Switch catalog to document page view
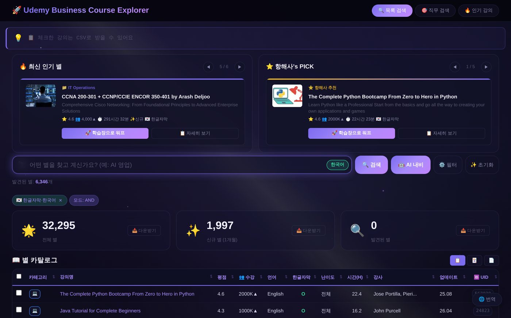Screen dimensions: 511x318 click(x=491, y=260)
